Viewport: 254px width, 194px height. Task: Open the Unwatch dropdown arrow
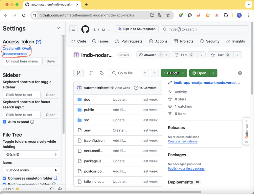click(166, 55)
